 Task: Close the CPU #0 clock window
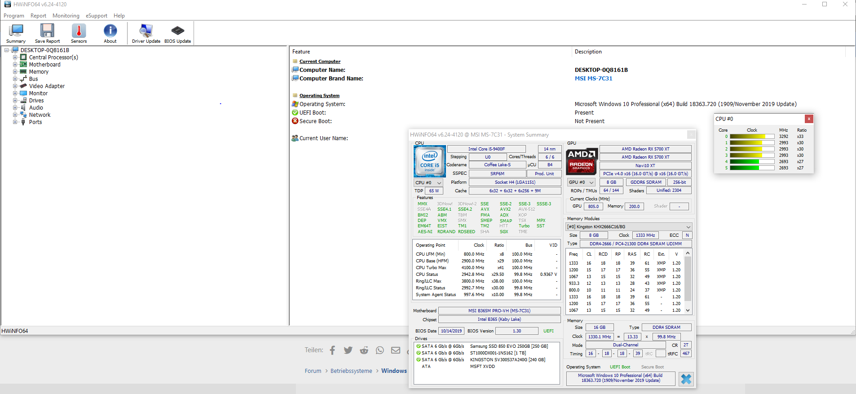coord(809,119)
